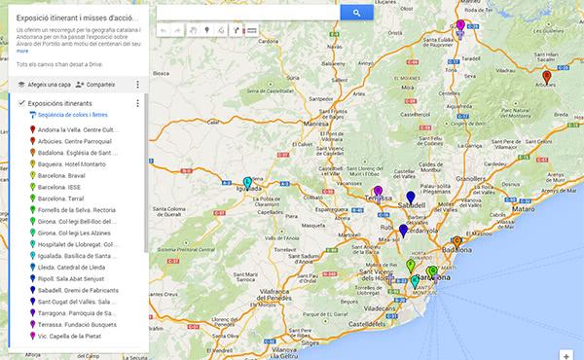Viewport: 584px width, 360px height.
Task: Open the Exposicions itinerants layer options menu
Action: click(x=137, y=103)
